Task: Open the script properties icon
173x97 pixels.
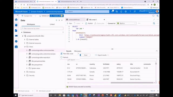Action: [154, 23]
